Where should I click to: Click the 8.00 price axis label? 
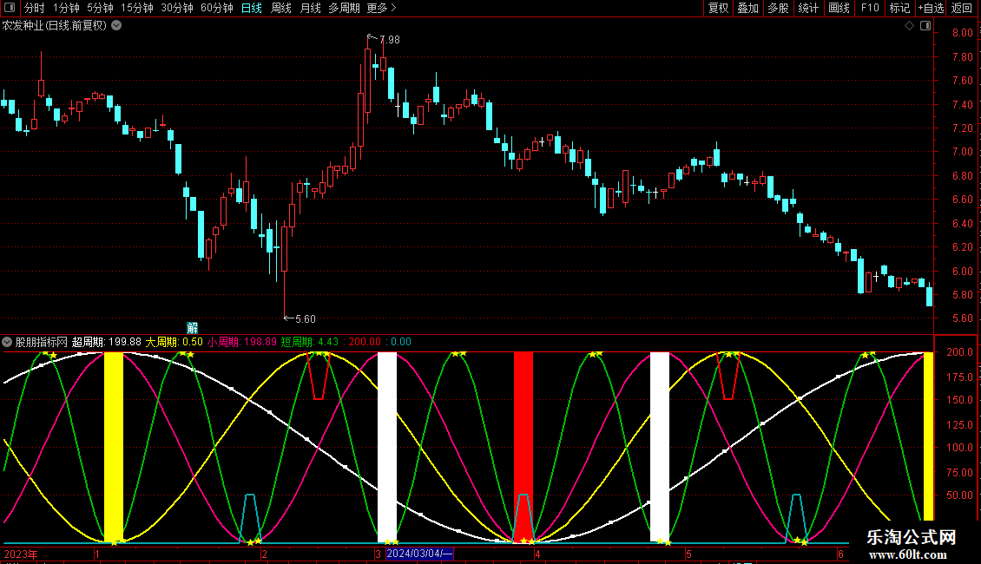pyautogui.click(x=962, y=33)
